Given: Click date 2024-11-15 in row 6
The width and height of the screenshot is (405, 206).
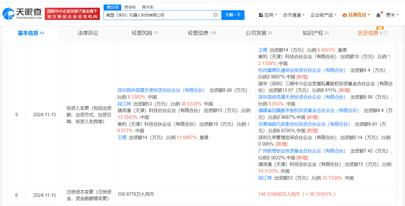Looking at the screenshot, I should pos(44,195).
